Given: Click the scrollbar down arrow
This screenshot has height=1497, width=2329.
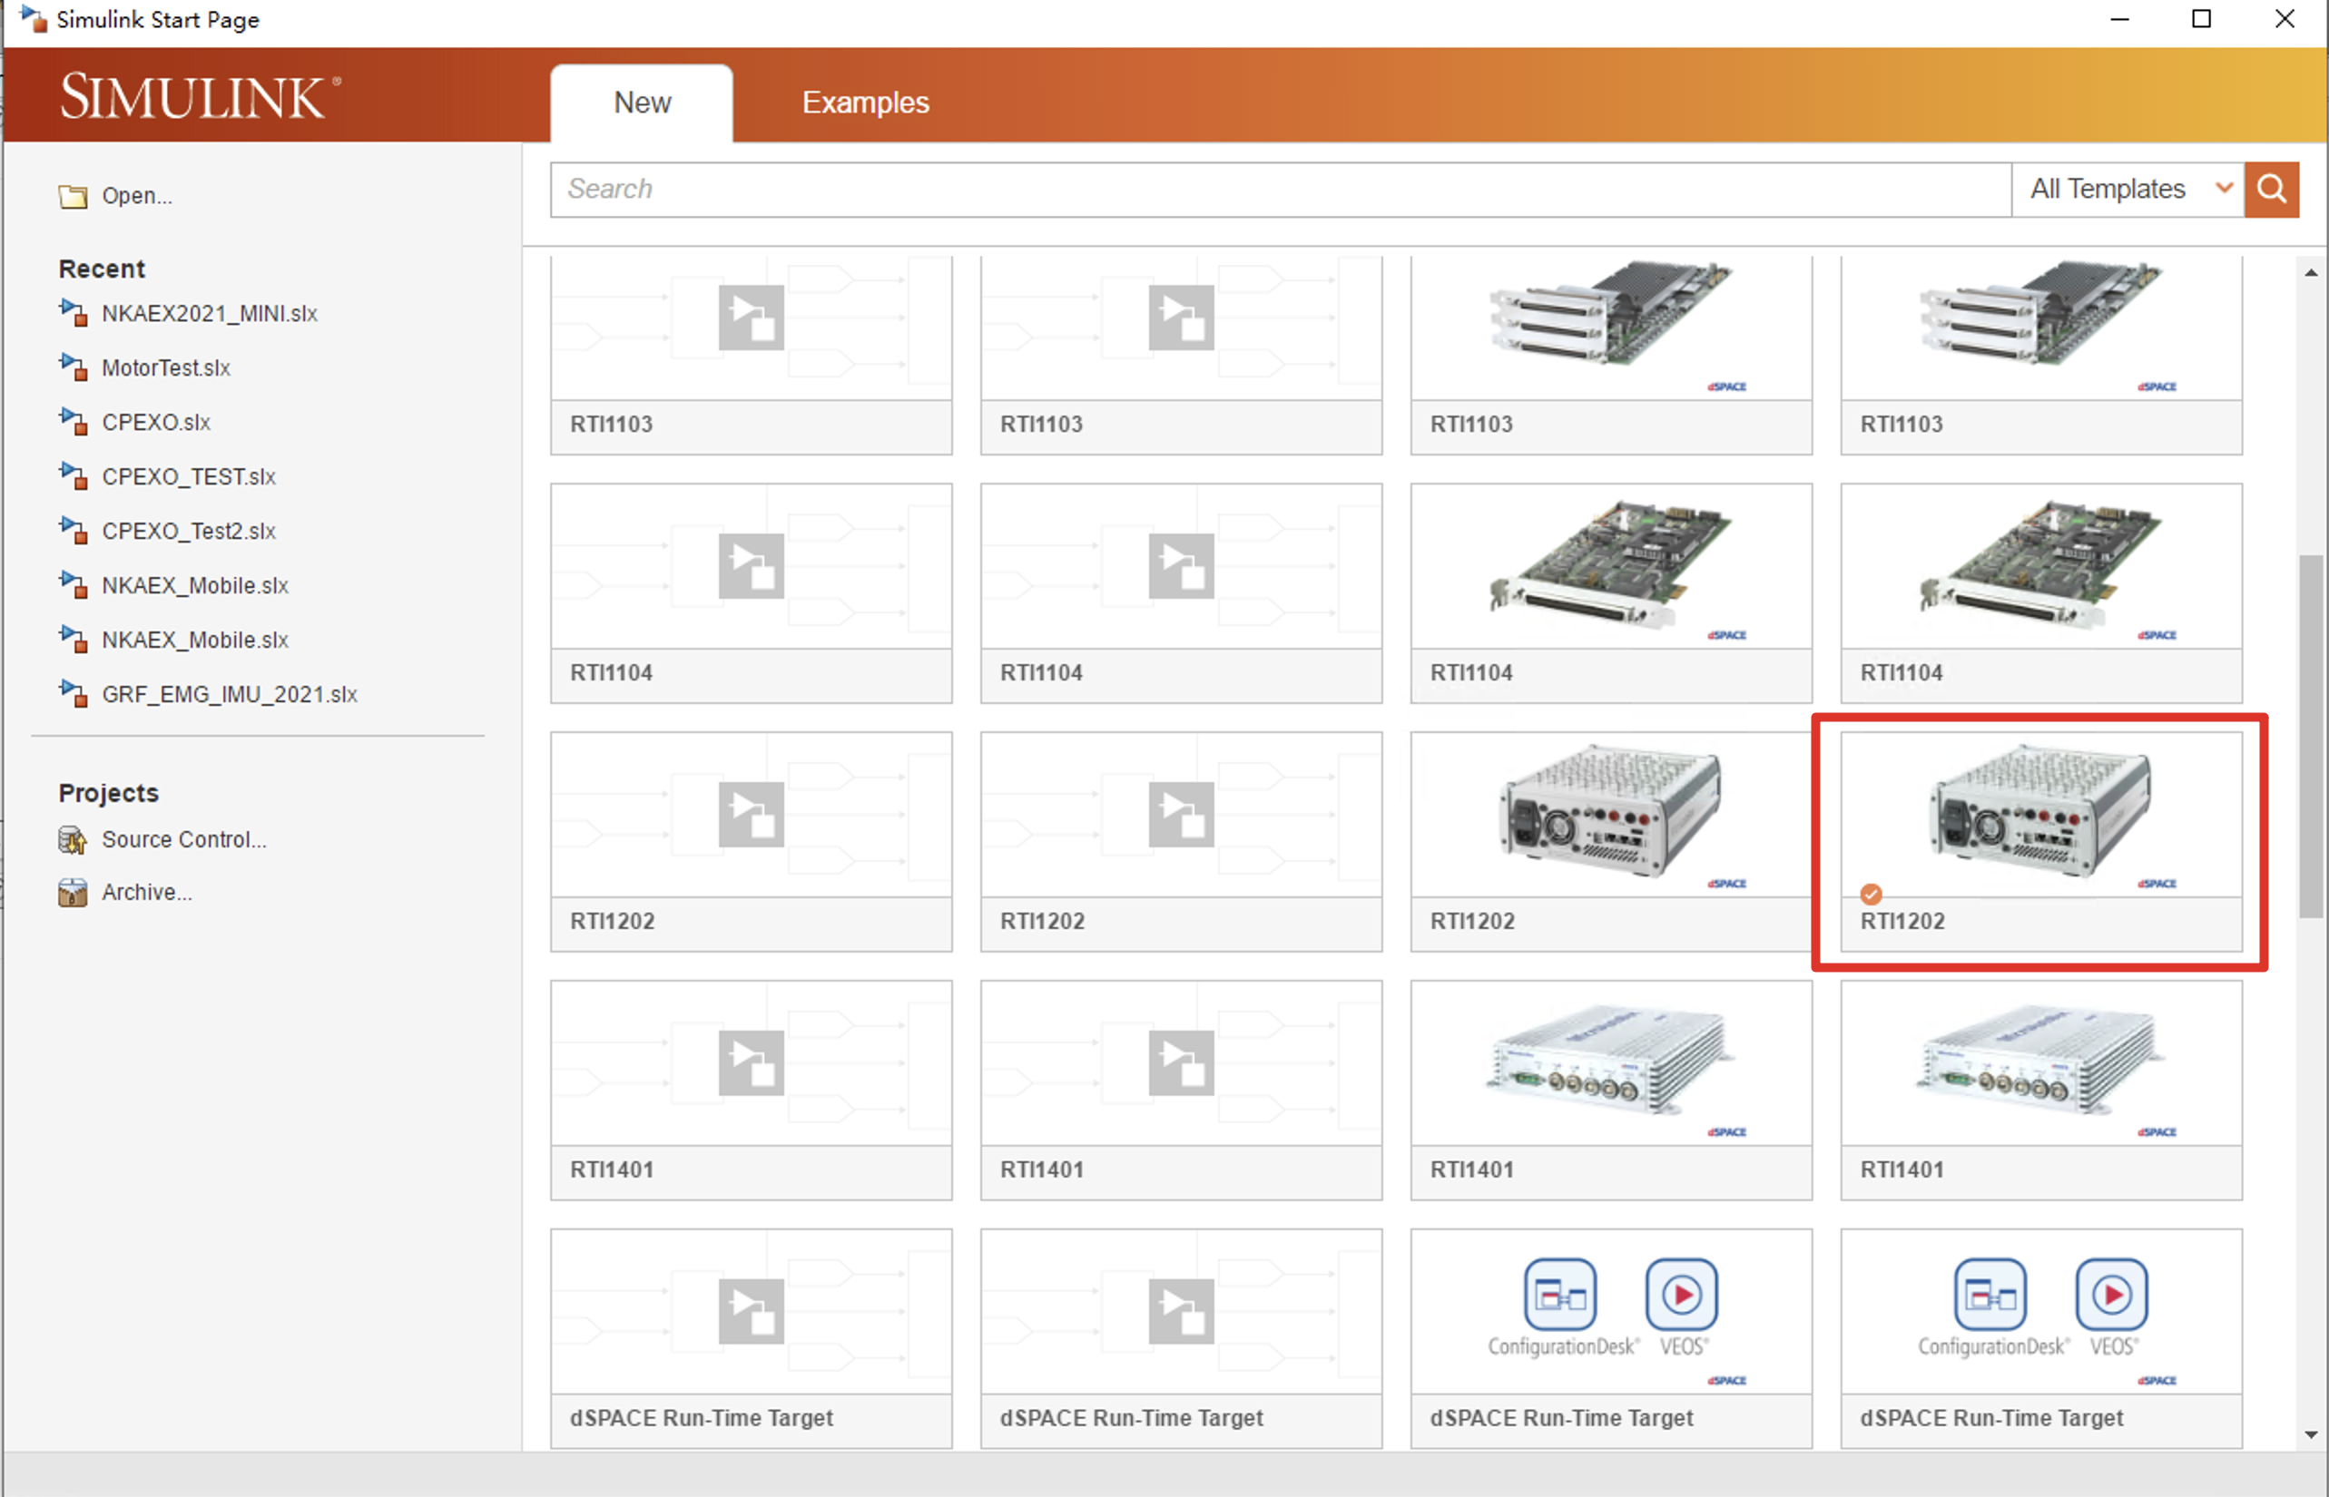Looking at the screenshot, I should [2312, 1434].
